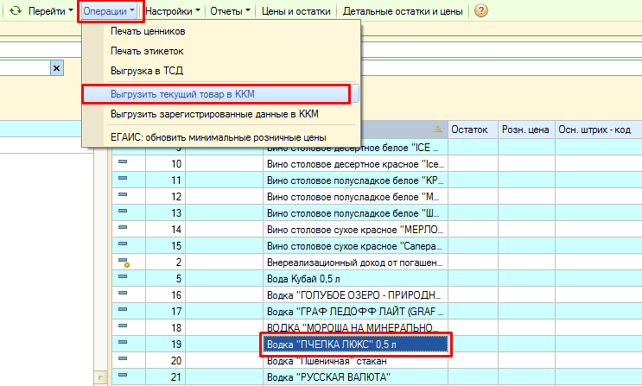The image size is (642, 386).
Task: Click Детальные остатки и цены button
Action: [x=403, y=11]
